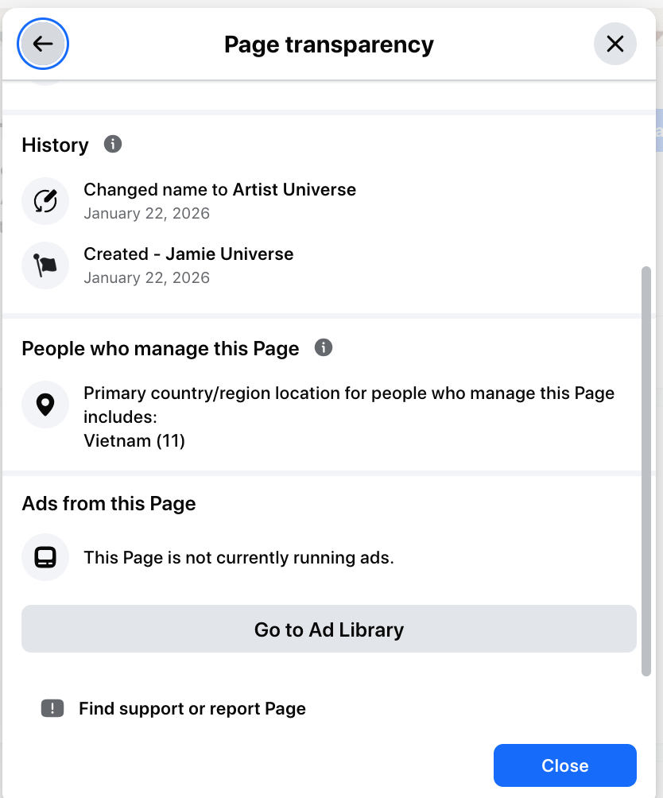Go back using the arrow button
Screen dimensions: 663x798
tap(43, 44)
